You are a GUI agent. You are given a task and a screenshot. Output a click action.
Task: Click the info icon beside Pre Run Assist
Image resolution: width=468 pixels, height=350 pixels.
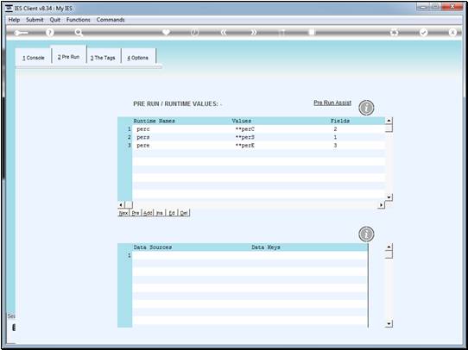coord(366,108)
